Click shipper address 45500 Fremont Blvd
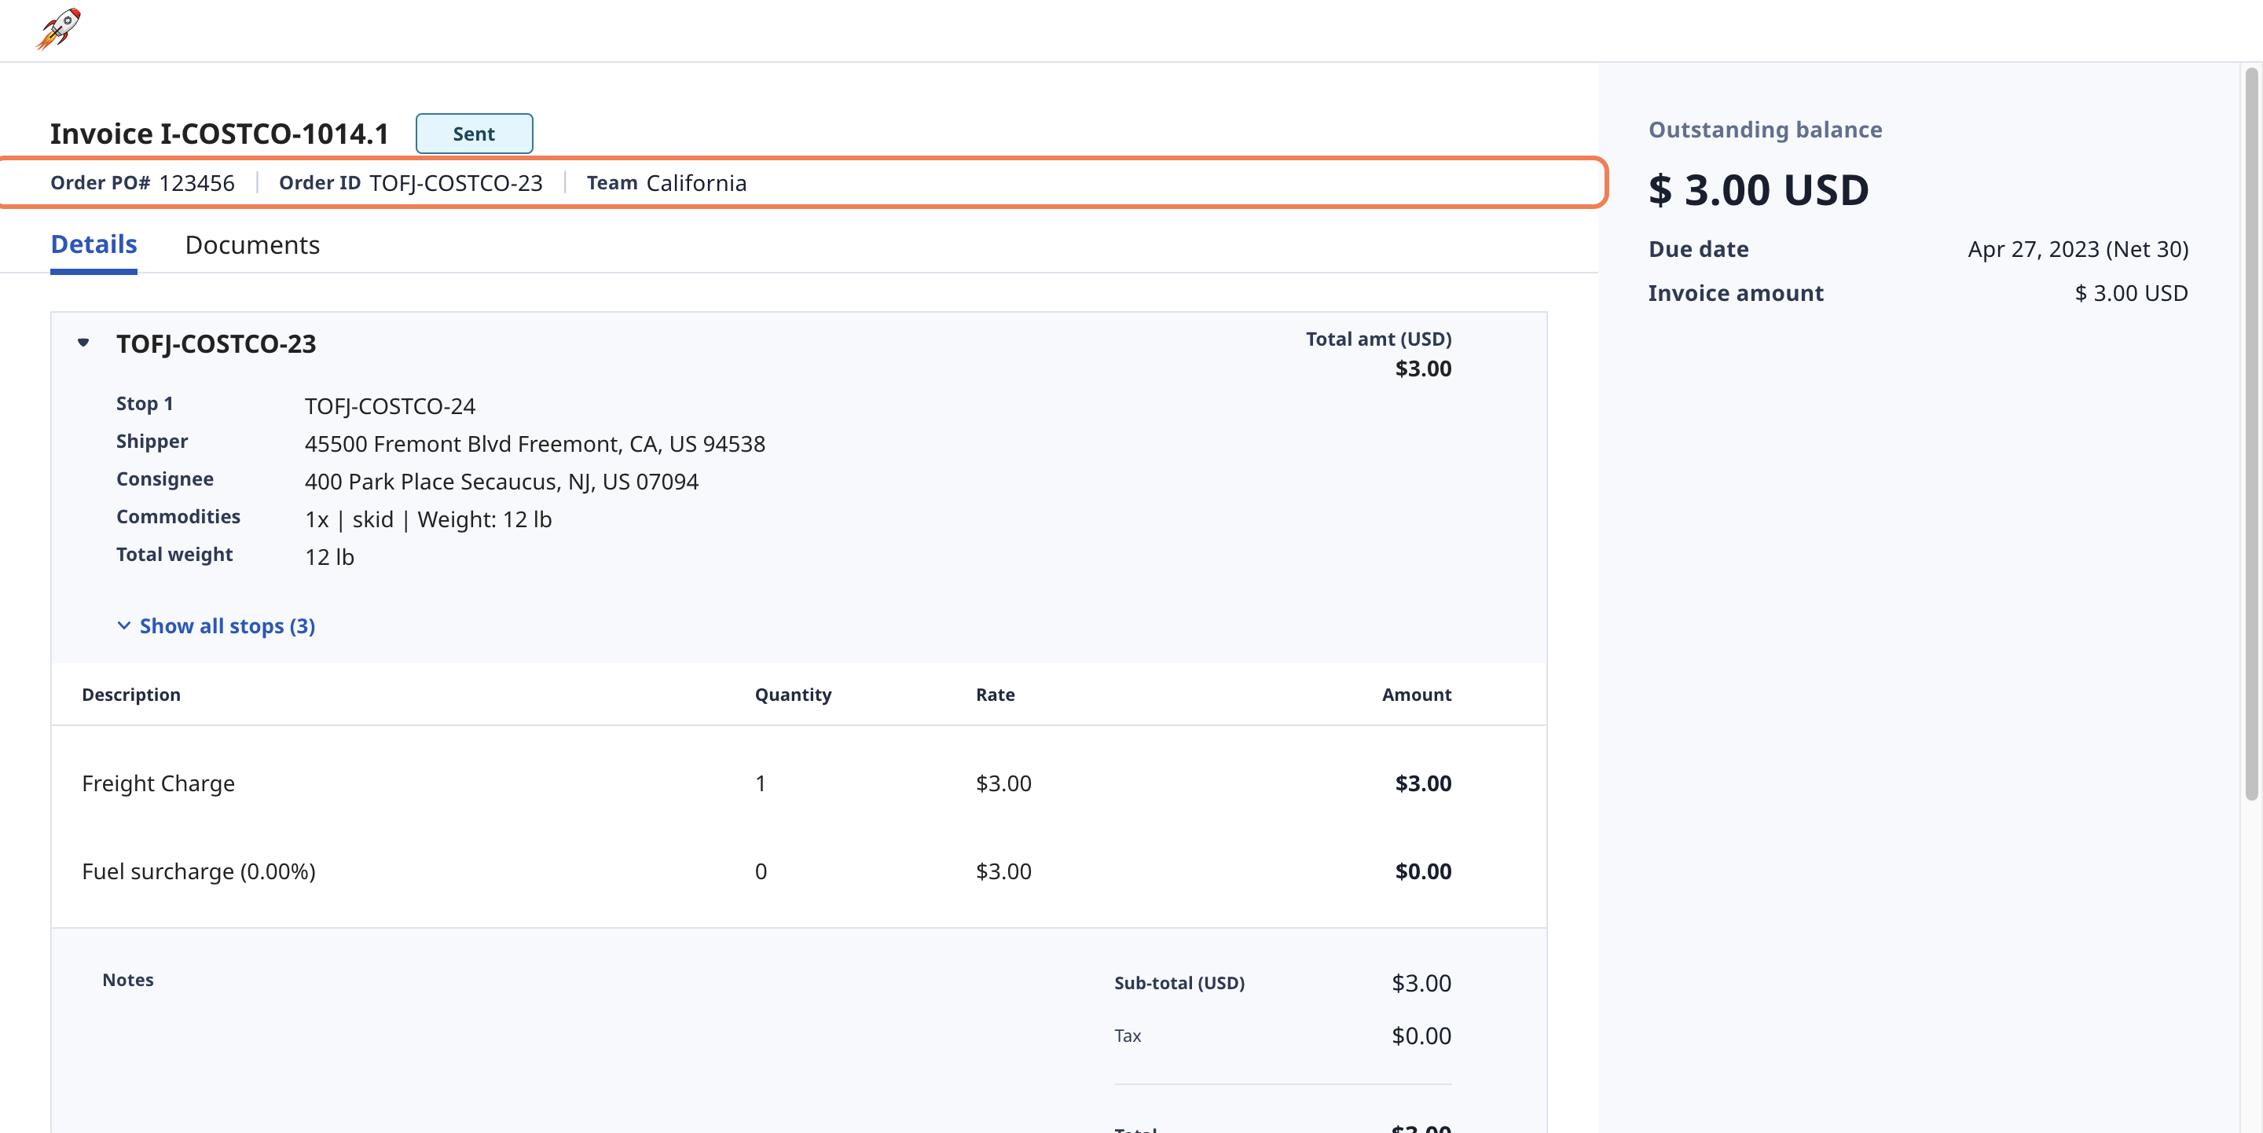The height and width of the screenshot is (1133, 2263). point(535,444)
